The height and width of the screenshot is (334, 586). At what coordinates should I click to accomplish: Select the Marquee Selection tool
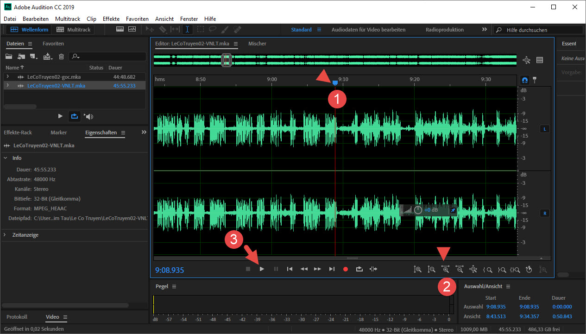[x=200, y=29]
